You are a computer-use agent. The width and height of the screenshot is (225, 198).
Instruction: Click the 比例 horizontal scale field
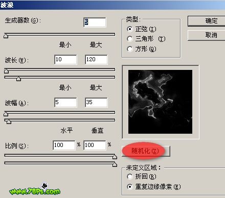click(x=64, y=145)
